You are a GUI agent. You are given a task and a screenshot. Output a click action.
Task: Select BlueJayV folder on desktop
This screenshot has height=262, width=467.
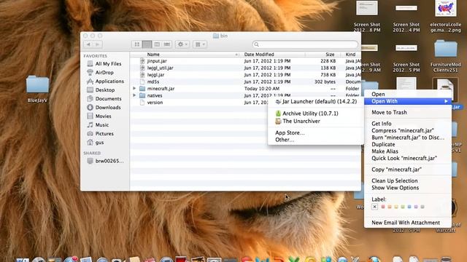37,89
